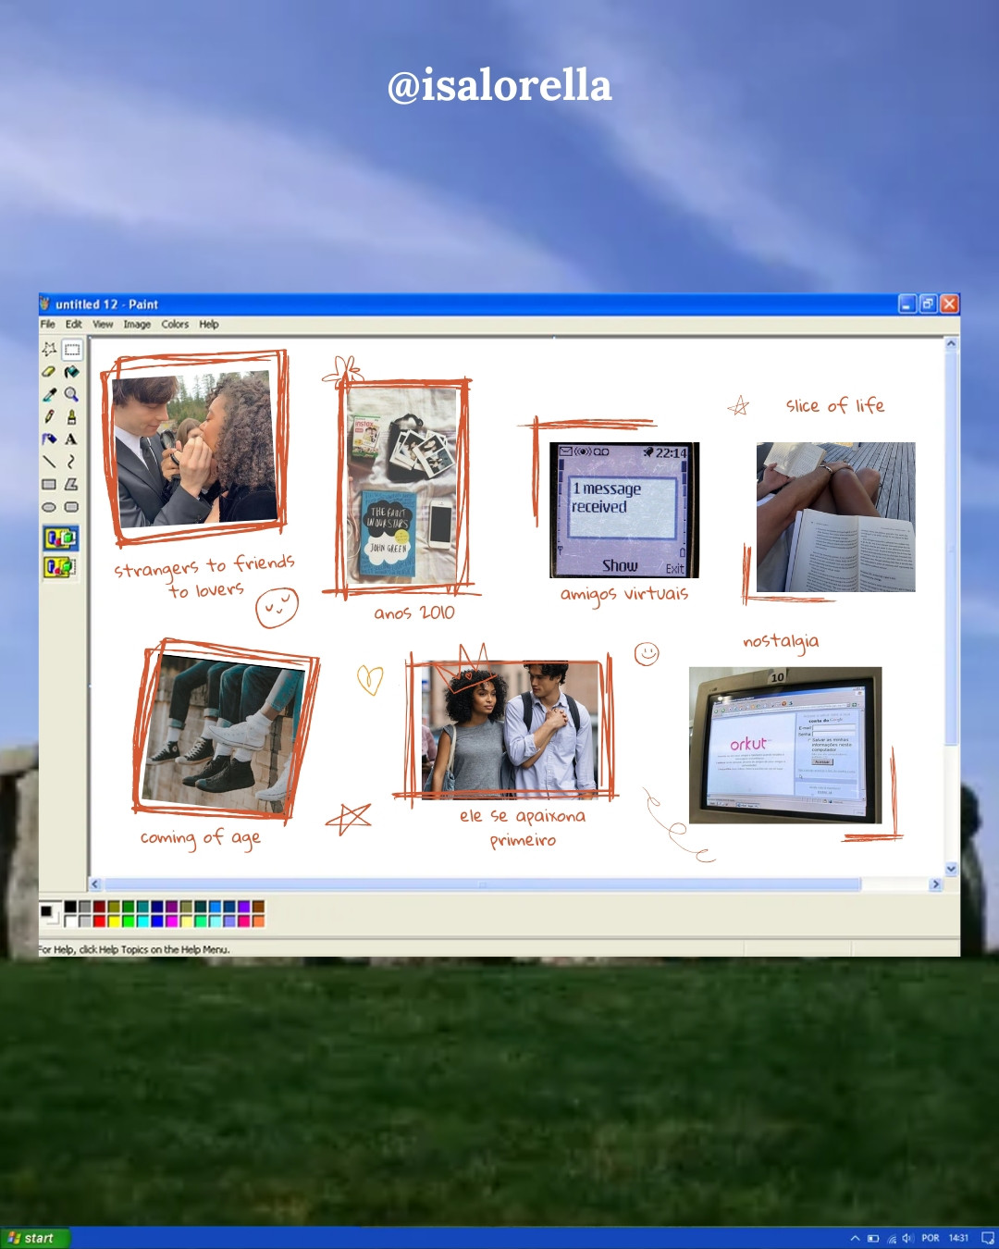Enable transparent selection mode option

coord(60,566)
